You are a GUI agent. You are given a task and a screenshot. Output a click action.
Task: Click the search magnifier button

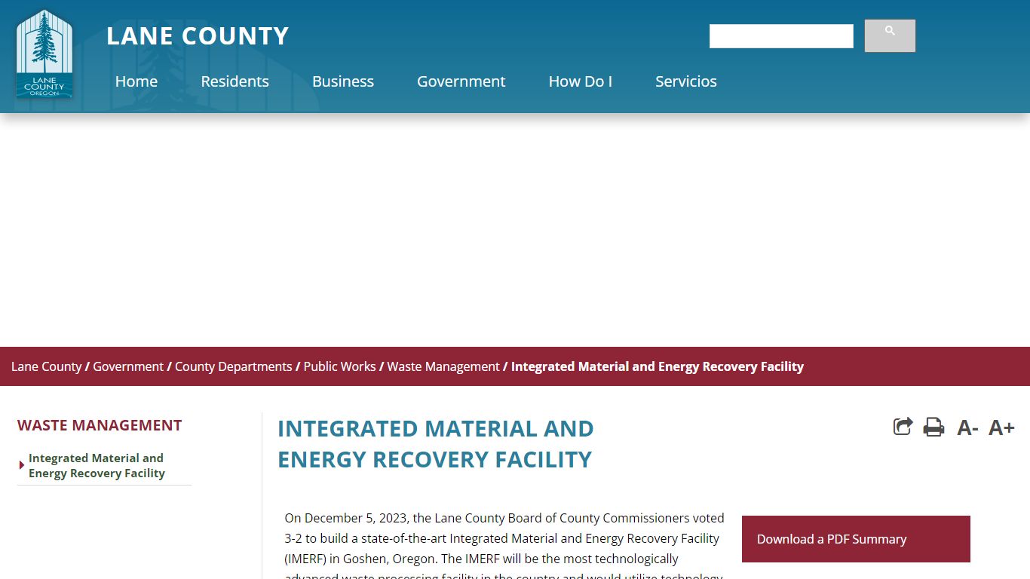pyautogui.click(x=890, y=35)
